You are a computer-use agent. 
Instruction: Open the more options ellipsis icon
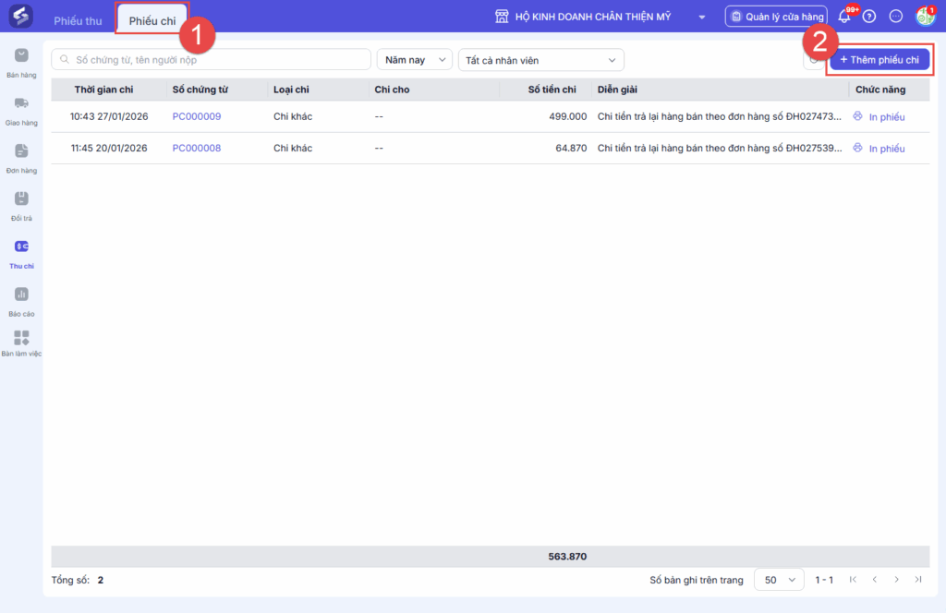(x=896, y=17)
